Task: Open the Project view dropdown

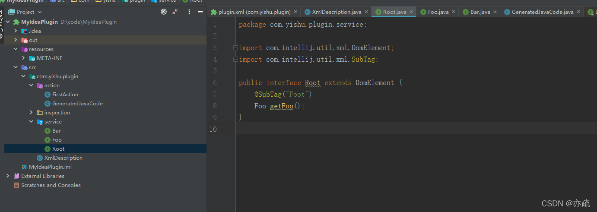Action: pyautogui.click(x=25, y=12)
